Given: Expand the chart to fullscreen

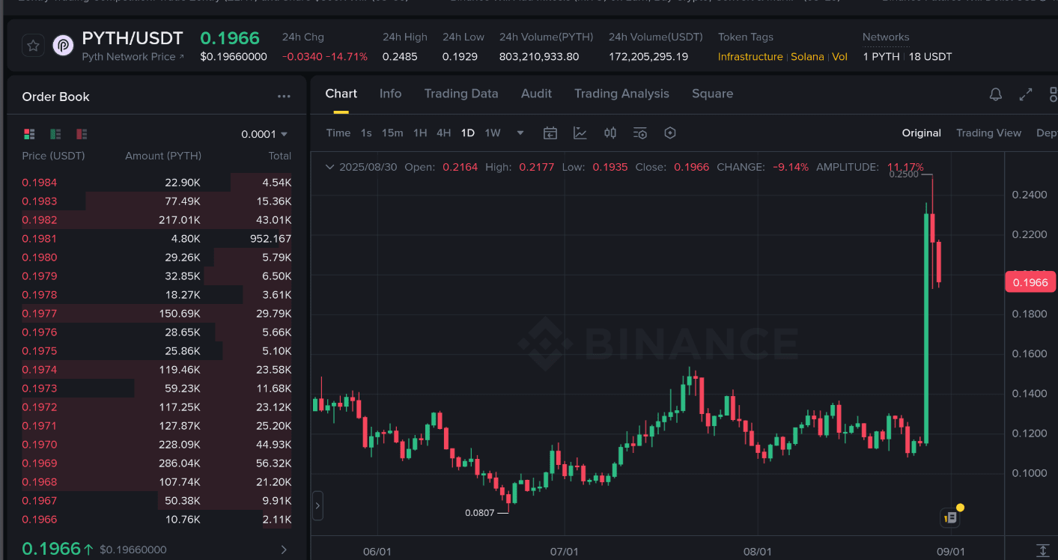Looking at the screenshot, I should pyautogui.click(x=1026, y=94).
